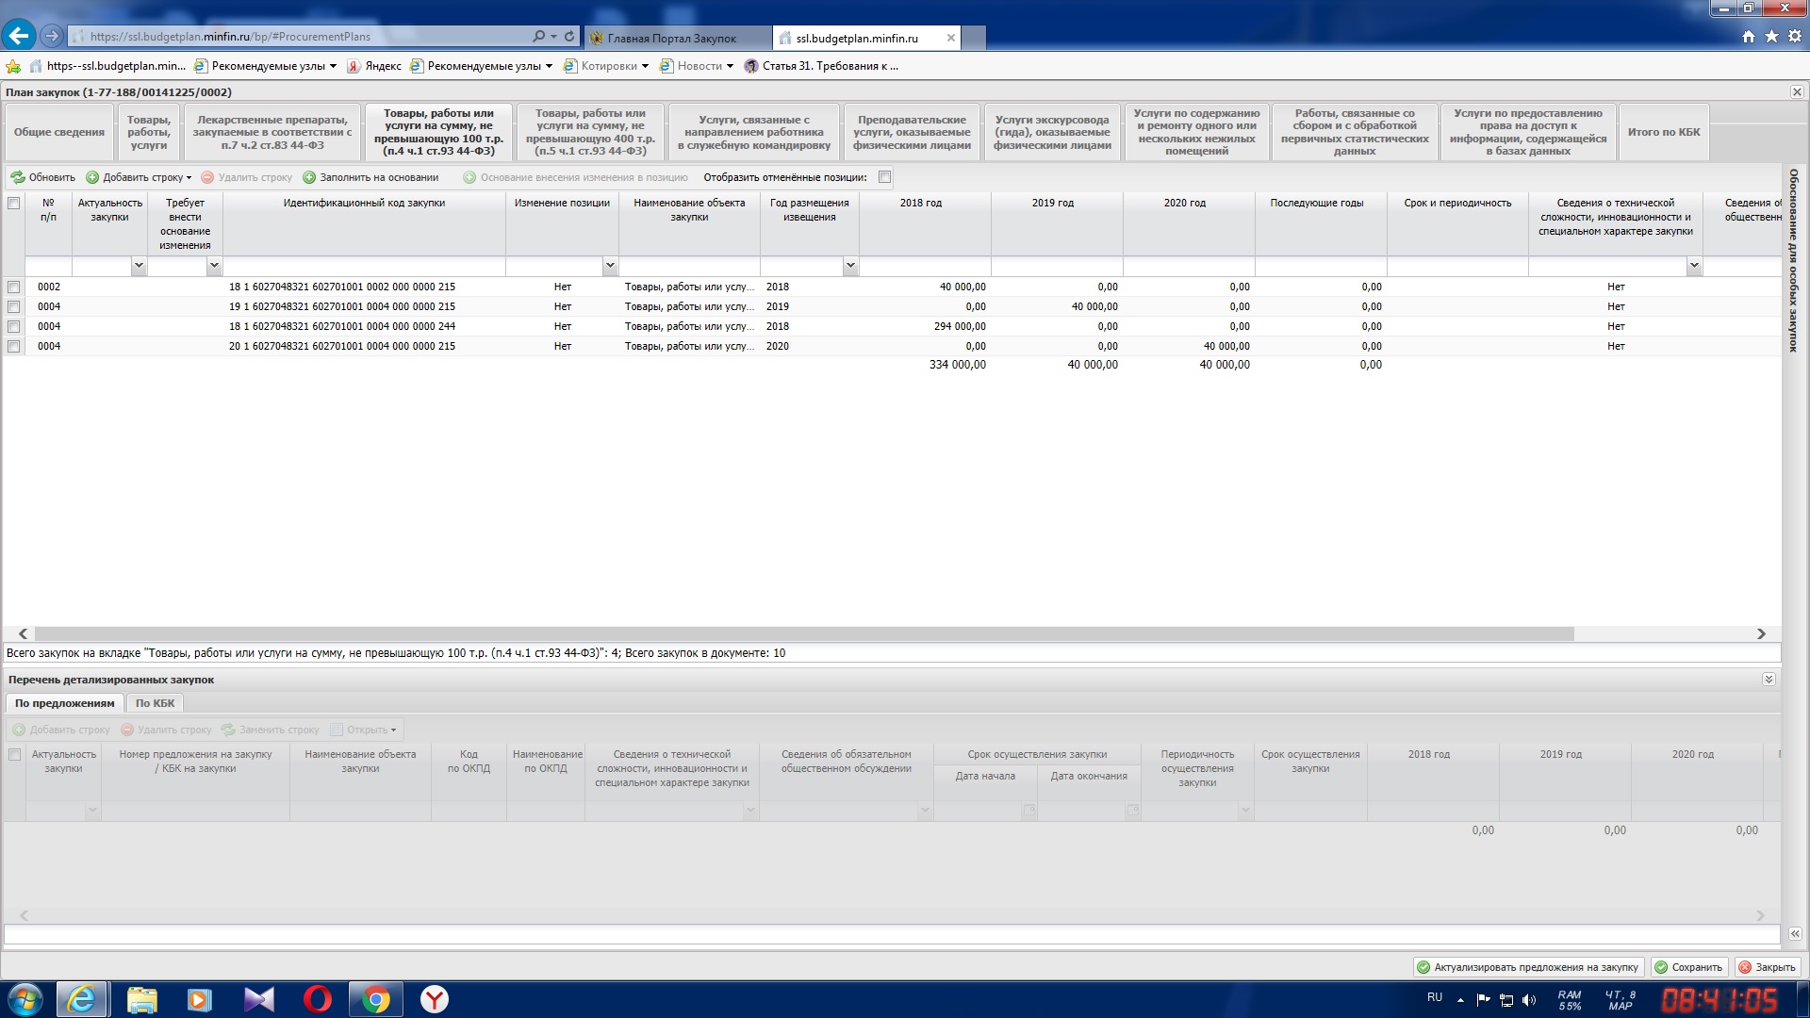The width and height of the screenshot is (1810, 1018).
Task: Toggle select-all checkbox in table header
Action: click(x=13, y=204)
